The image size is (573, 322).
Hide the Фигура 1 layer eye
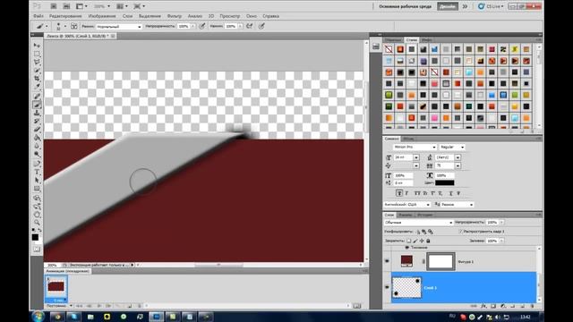[x=387, y=261]
